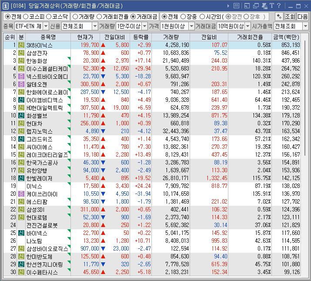This screenshot has width=311, height=281.
Task: Click the down triangle on 한화에어로스페이 row
Action: point(103,92)
